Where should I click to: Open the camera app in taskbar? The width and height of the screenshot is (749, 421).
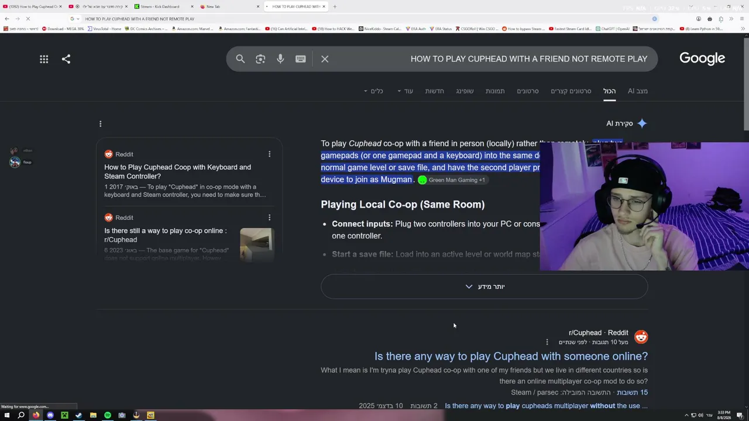coord(122,415)
